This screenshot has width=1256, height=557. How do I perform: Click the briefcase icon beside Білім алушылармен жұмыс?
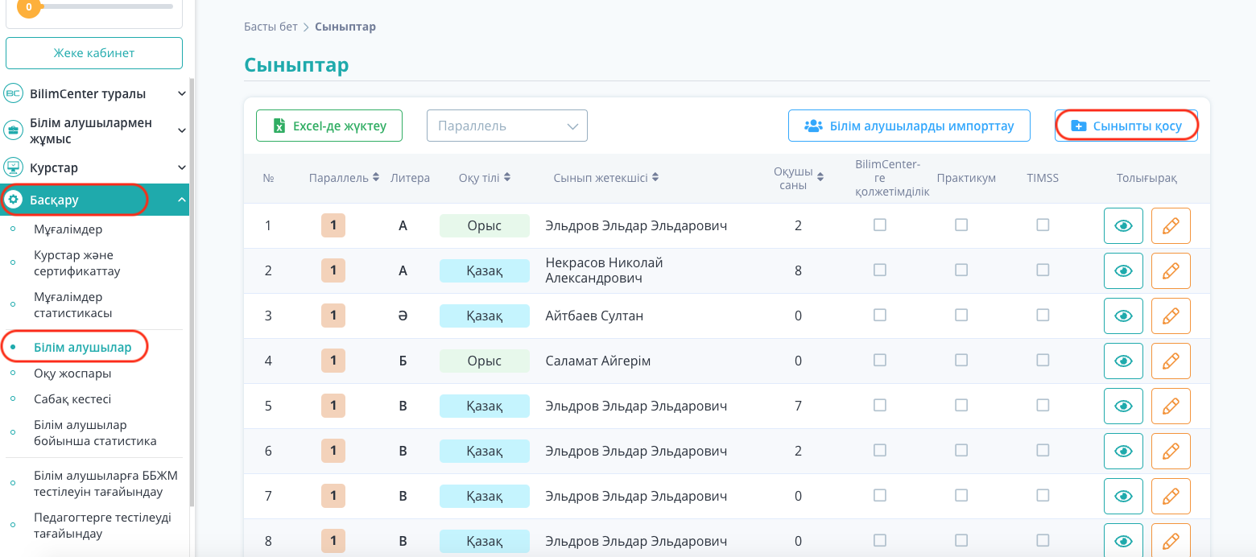tap(13, 130)
